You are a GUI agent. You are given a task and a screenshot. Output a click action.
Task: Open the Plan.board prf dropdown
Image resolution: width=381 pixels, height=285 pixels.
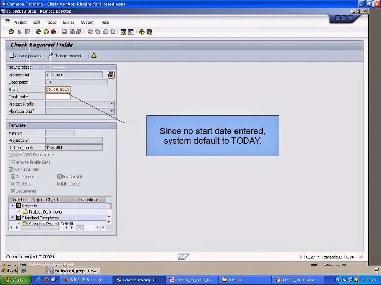pyautogui.click(x=112, y=111)
